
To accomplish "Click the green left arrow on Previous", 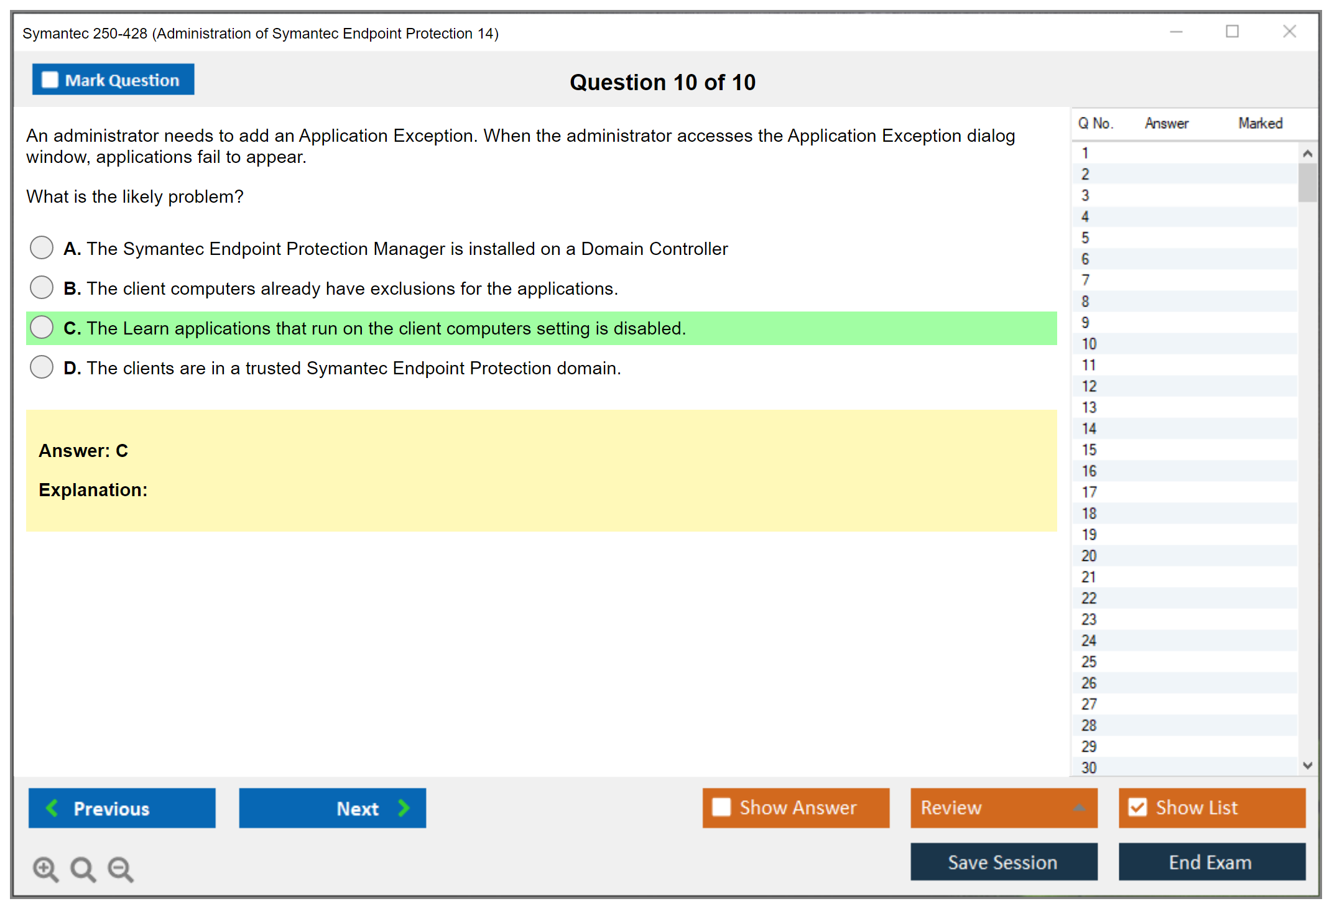I will [52, 808].
